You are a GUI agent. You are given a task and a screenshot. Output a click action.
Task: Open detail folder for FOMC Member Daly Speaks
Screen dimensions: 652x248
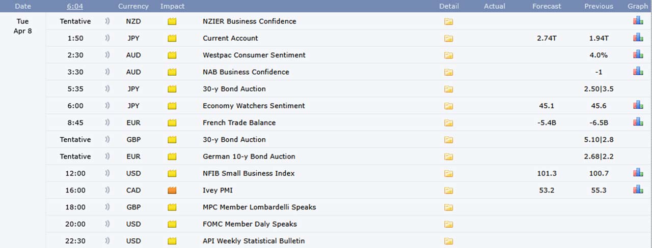click(x=448, y=224)
